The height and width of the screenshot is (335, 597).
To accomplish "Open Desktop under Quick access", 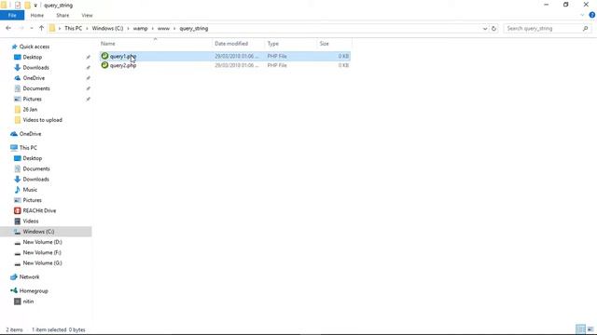I will click(x=33, y=57).
